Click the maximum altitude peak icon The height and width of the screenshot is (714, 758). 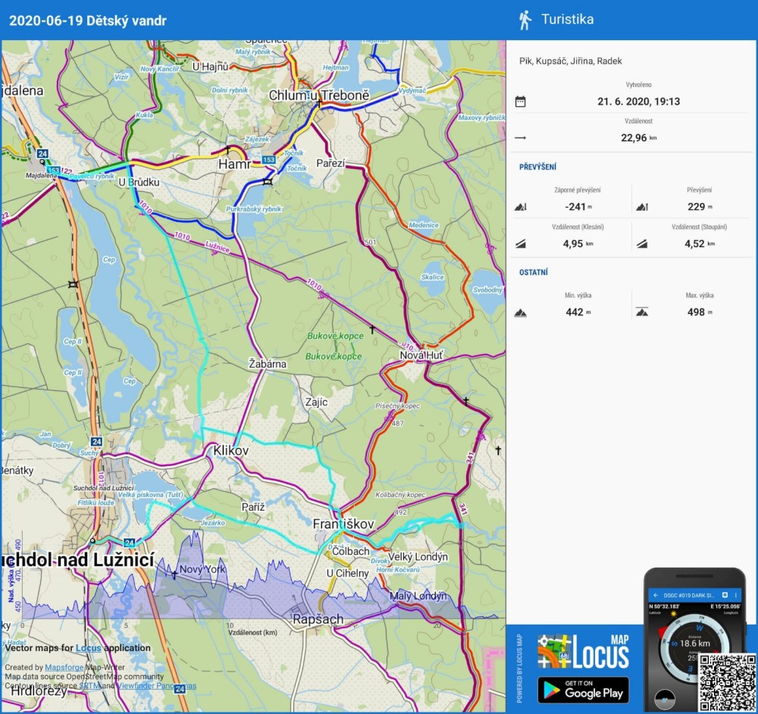[642, 312]
